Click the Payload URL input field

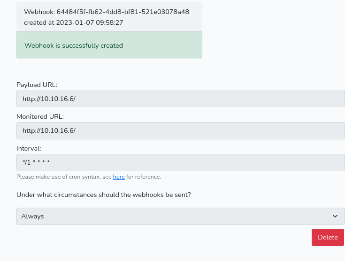coord(181,99)
